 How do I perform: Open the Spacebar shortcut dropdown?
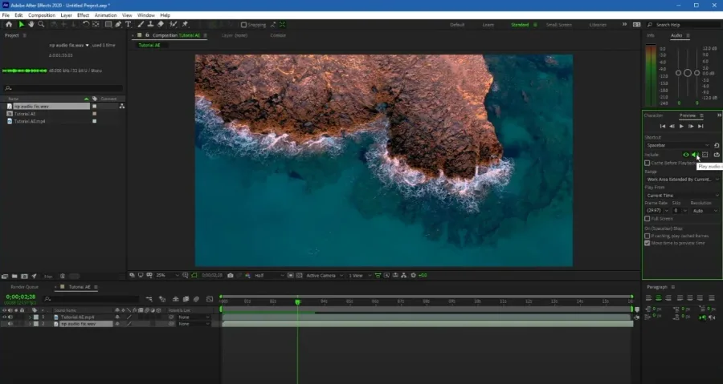click(677, 145)
